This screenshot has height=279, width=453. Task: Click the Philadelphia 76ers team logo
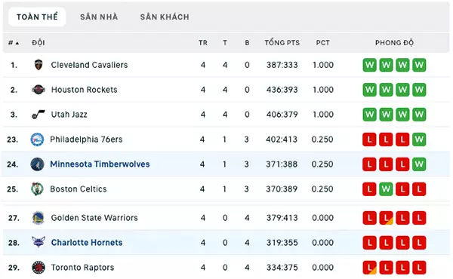37,139
